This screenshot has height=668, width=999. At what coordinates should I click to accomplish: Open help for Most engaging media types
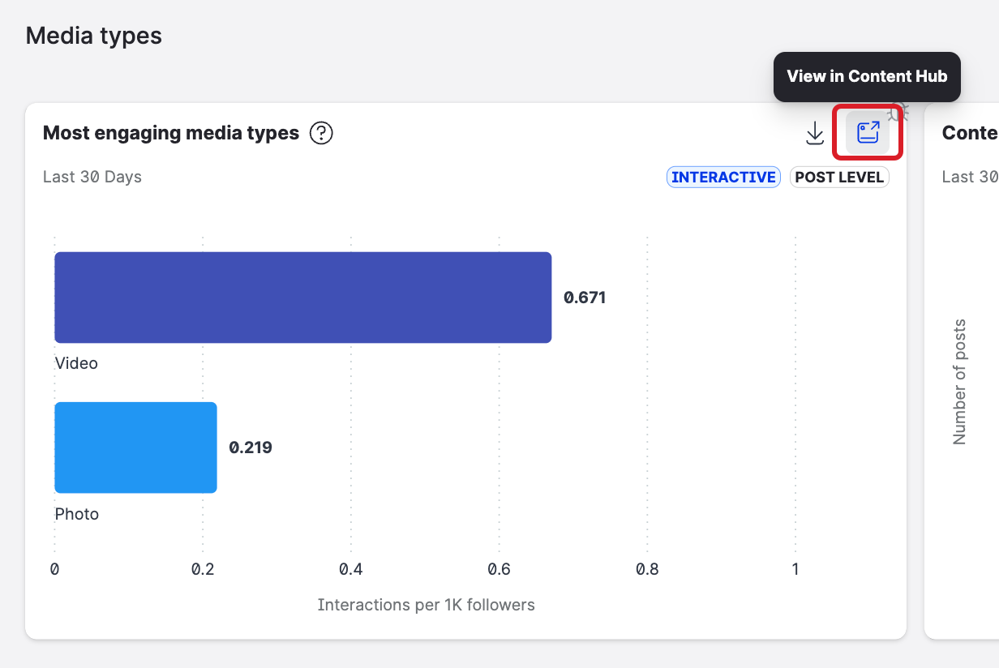pos(322,133)
